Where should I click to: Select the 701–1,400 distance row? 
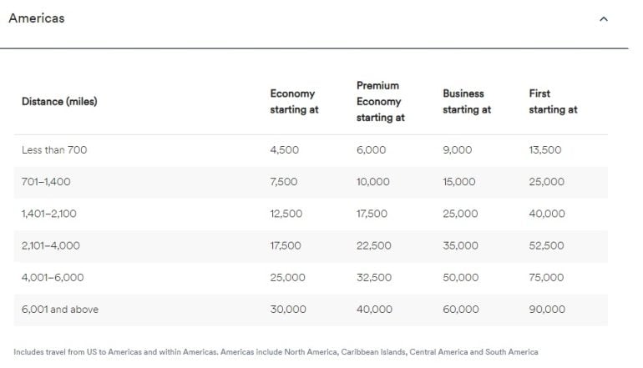48,182
